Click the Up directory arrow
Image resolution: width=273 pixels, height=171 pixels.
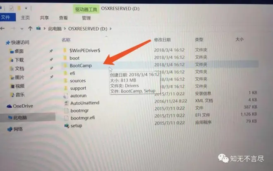click(30, 29)
